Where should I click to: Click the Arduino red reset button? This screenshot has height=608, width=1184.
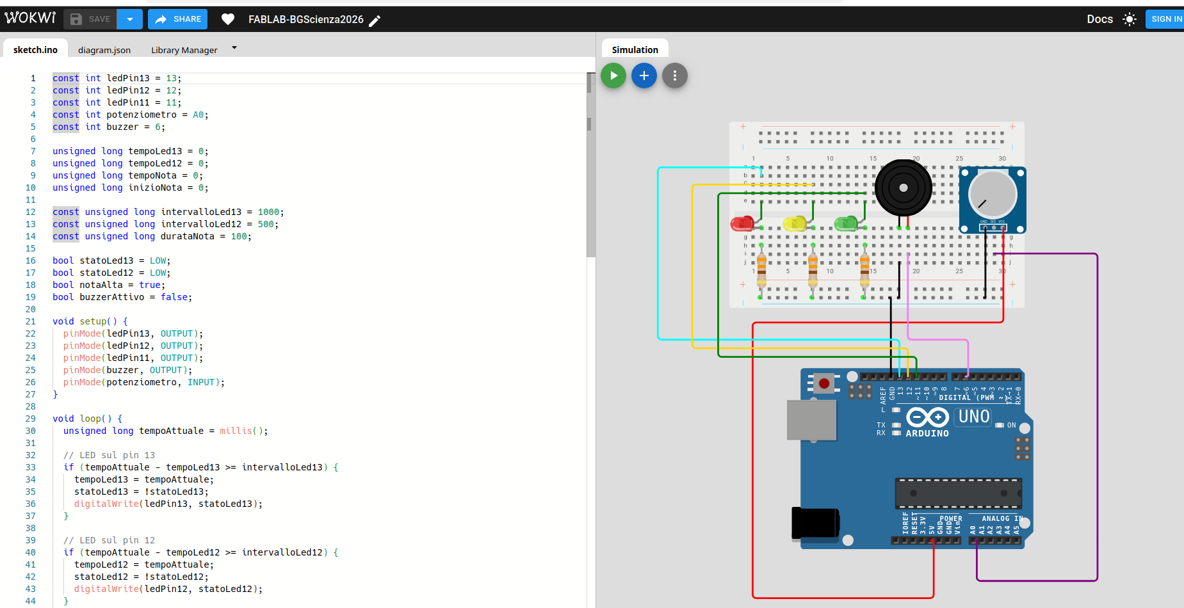[x=824, y=383]
